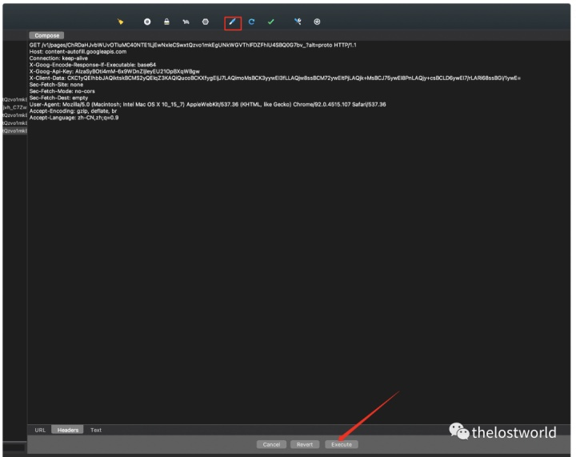576x457 pixels.
Task: Select the Compose tab label
Action: 46,35
